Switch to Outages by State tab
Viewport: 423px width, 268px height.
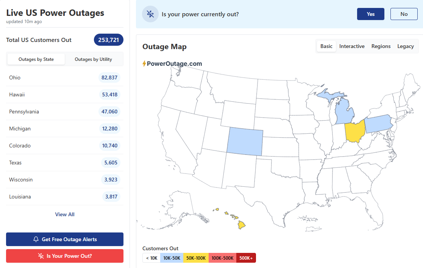36,59
